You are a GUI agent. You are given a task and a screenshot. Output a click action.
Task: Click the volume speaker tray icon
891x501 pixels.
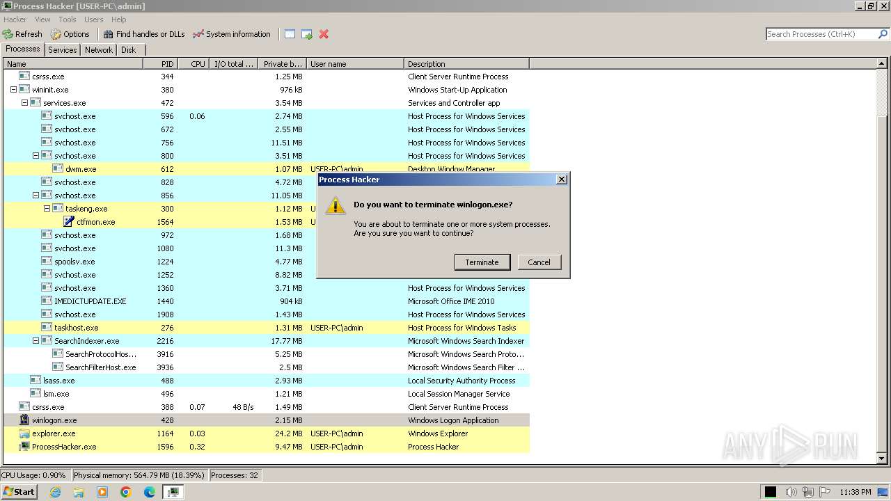point(791,492)
